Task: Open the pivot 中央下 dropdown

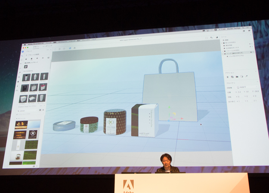Action: [x=243, y=87]
